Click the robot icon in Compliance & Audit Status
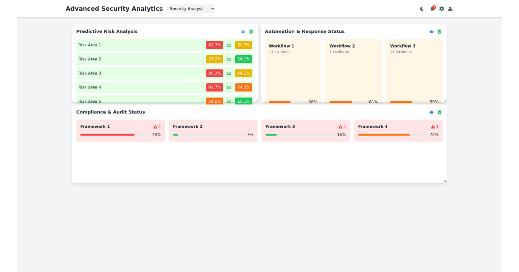 click(x=432, y=112)
